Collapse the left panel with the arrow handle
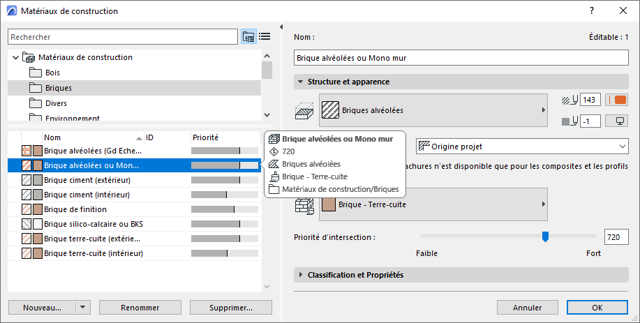The height and width of the screenshot is (323, 640). click(x=281, y=27)
